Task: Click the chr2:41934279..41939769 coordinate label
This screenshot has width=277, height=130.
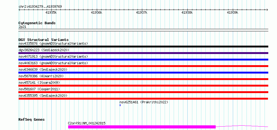Action: 40,7
